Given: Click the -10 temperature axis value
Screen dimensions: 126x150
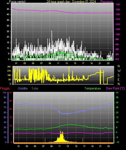Looking at the screenshot, I should click(117, 142).
